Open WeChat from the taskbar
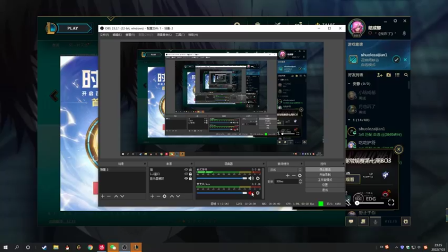 tap(113, 247)
